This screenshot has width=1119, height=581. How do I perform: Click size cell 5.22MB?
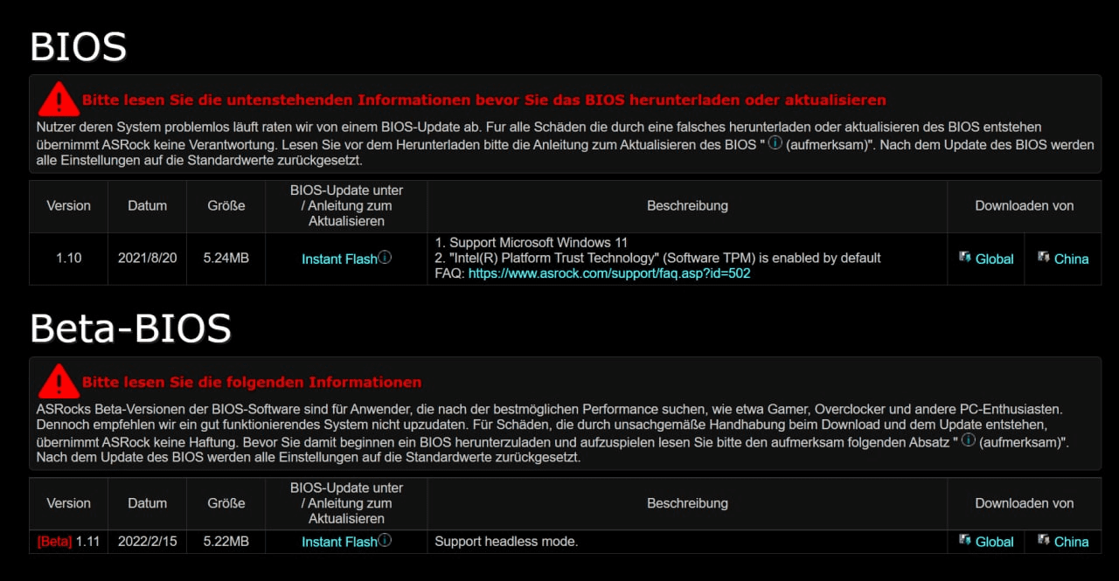(x=226, y=542)
